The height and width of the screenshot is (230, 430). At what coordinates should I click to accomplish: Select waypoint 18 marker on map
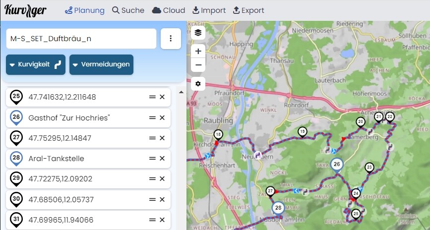218,134
